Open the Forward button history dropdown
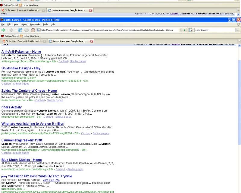The image size is (241, 193). tap(16, 30)
